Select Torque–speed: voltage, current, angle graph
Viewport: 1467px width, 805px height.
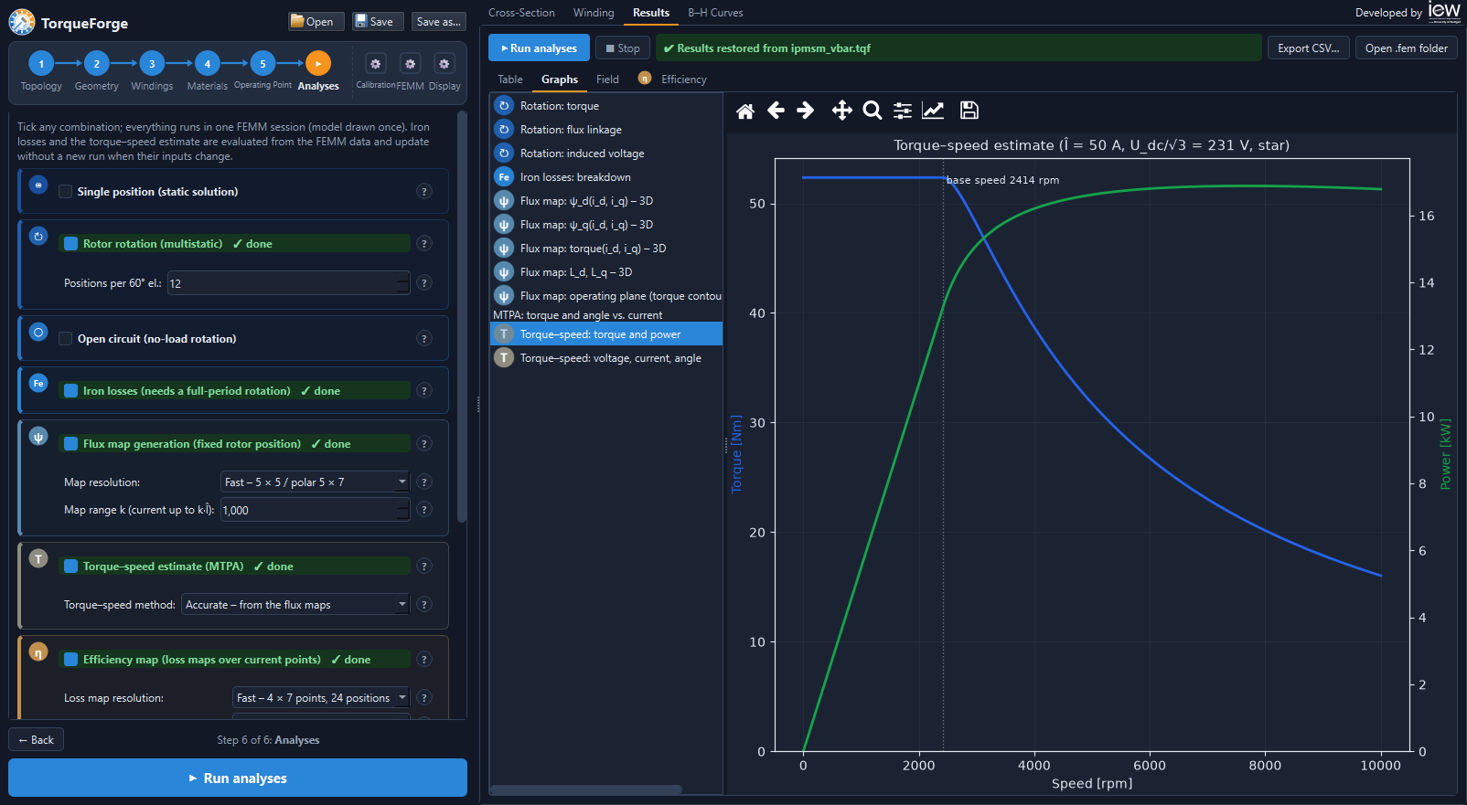tap(606, 358)
